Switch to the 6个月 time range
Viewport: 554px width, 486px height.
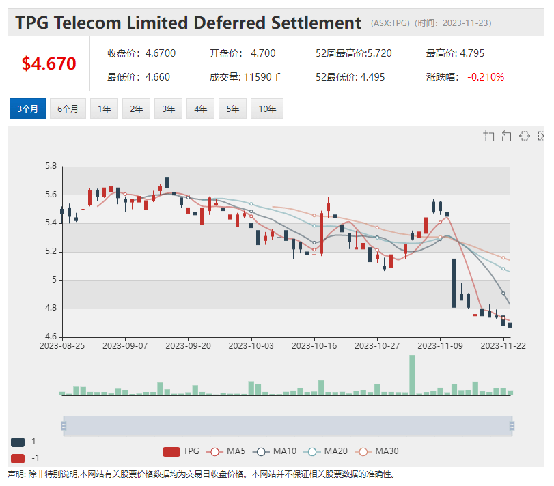(x=68, y=109)
